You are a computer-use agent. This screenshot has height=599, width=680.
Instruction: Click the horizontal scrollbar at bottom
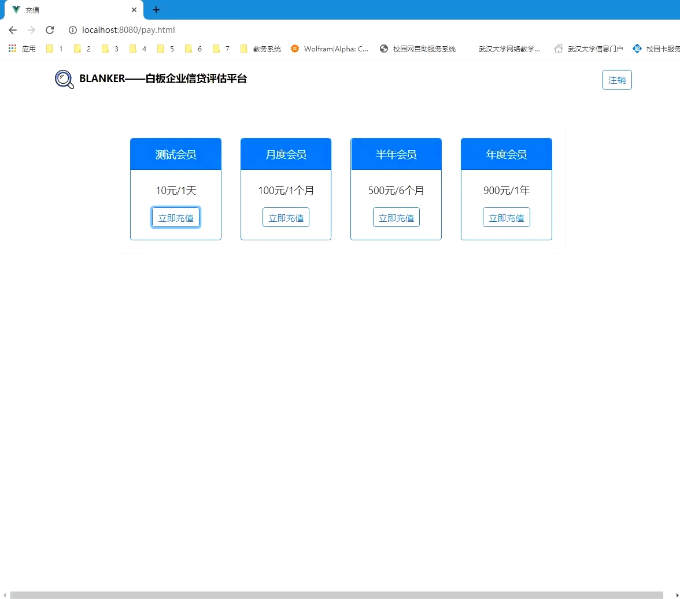(336, 595)
